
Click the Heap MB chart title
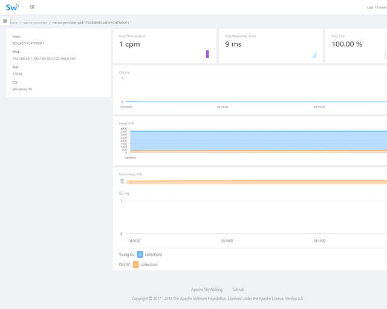click(x=126, y=123)
